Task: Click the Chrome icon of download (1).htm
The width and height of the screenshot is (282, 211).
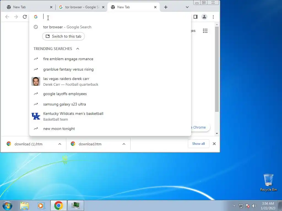Action: 9,144
